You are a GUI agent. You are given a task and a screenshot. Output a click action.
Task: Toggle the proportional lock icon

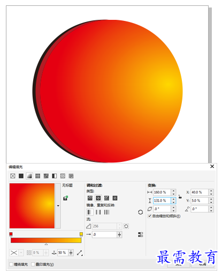pyautogui.click(x=180, y=197)
